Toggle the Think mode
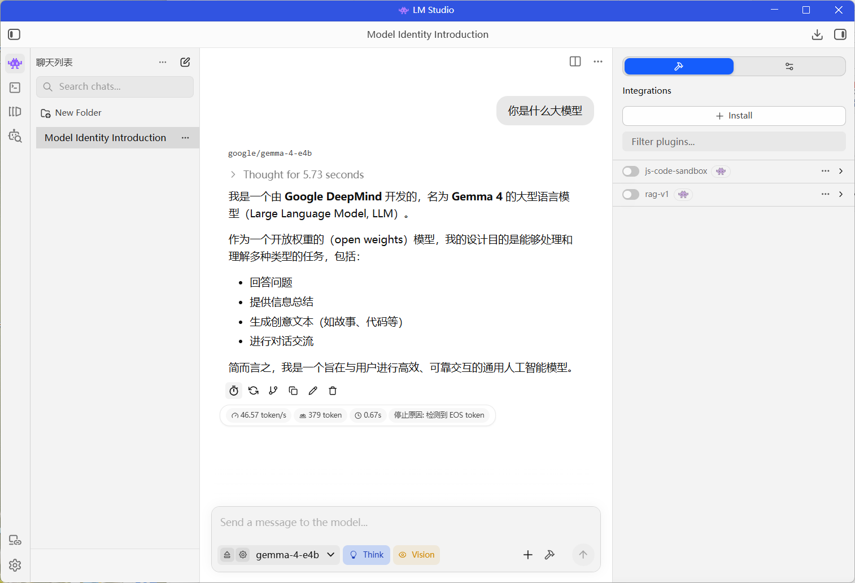Image resolution: width=855 pixels, height=583 pixels. 367,555
